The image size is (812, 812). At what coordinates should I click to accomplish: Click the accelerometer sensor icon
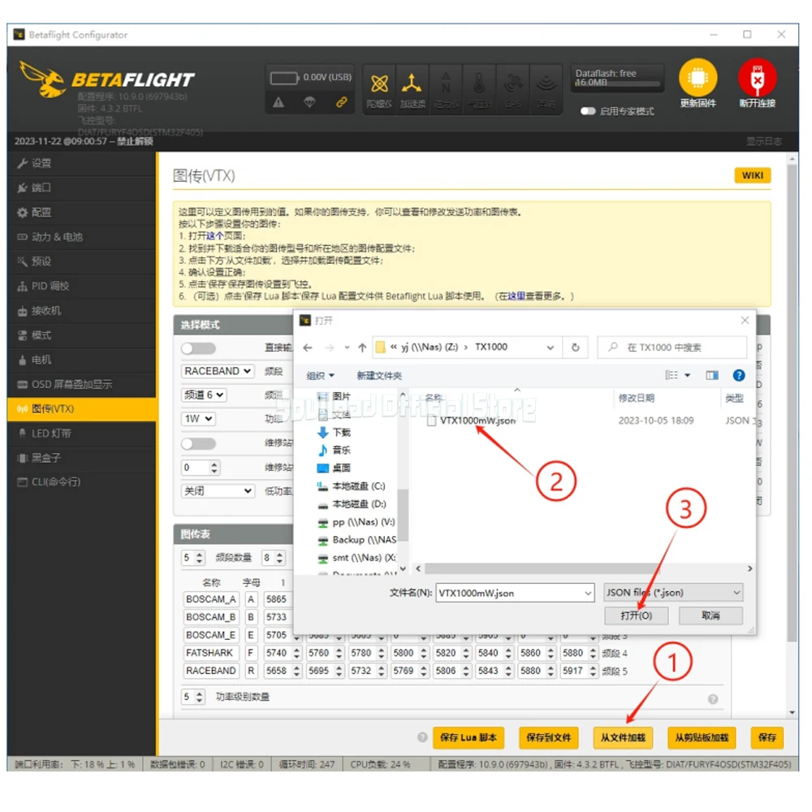[x=412, y=83]
